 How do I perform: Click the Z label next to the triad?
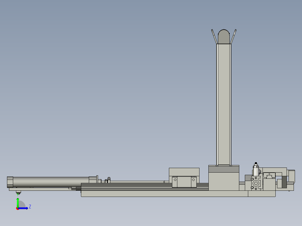30,207
